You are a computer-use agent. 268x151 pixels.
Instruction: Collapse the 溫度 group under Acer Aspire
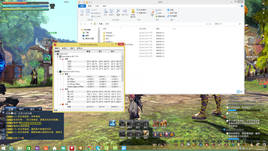(60, 59)
